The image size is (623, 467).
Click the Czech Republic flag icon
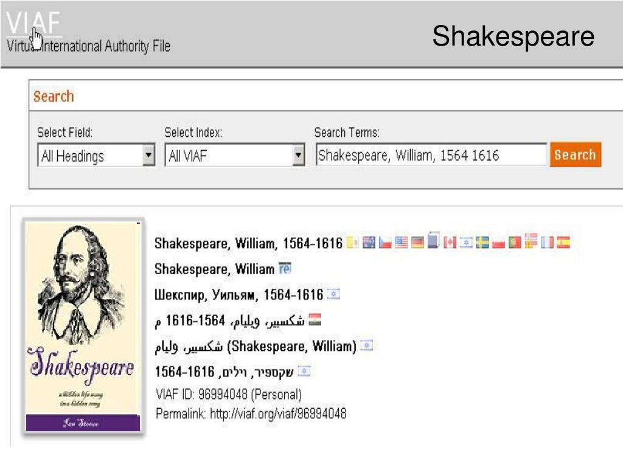point(385,243)
